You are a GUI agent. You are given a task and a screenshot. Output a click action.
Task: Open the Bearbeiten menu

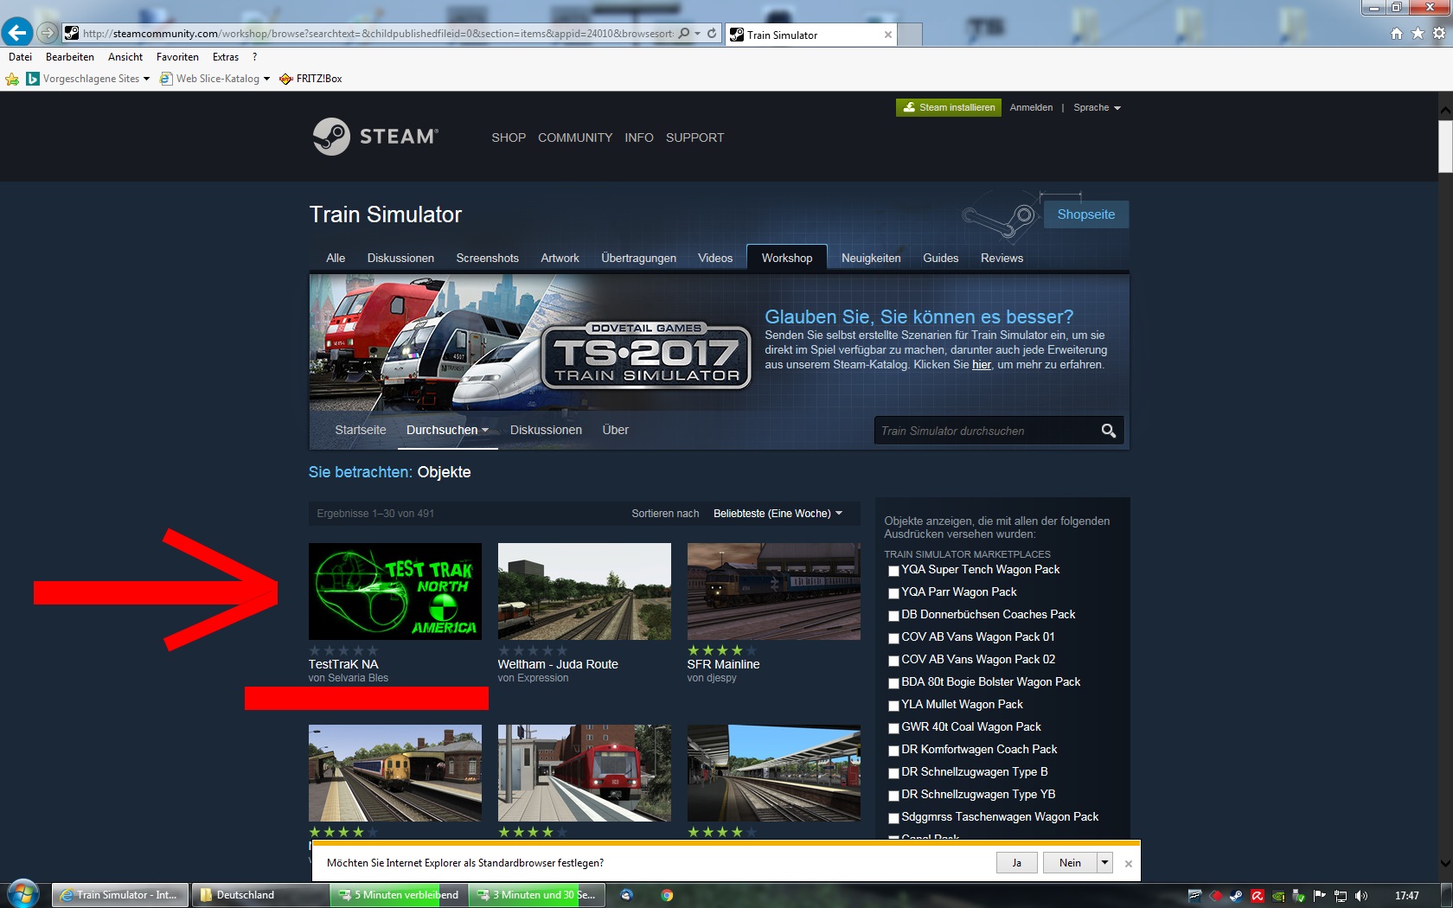[x=70, y=57]
